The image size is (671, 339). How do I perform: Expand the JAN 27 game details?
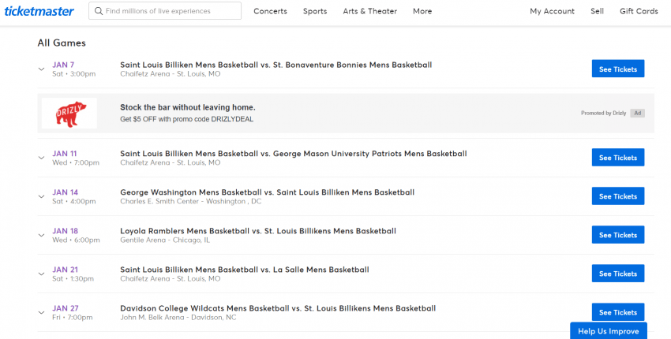(x=42, y=312)
